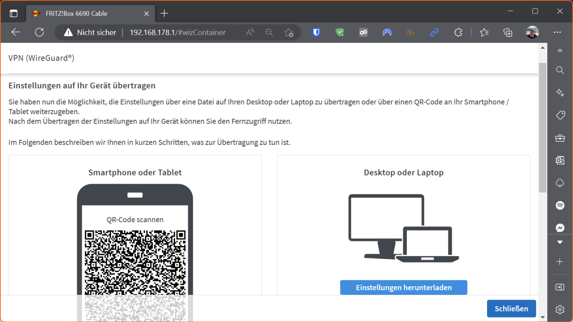This screenshot has width=573, height=322.
Task: Add sidebar app with plus icon
Action: pos(560,262)
